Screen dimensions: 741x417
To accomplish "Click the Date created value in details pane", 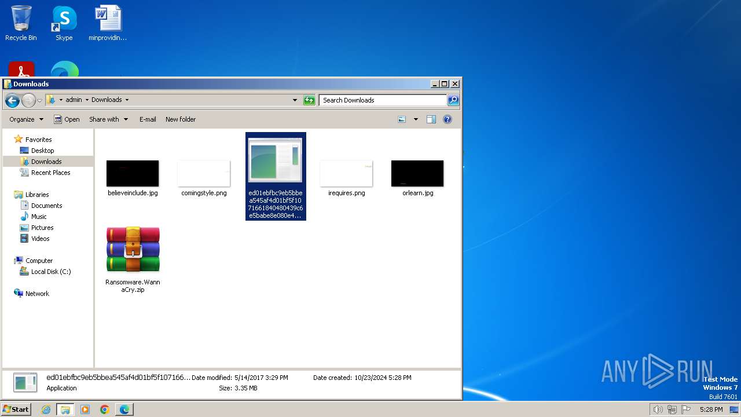I will [383, 378].
